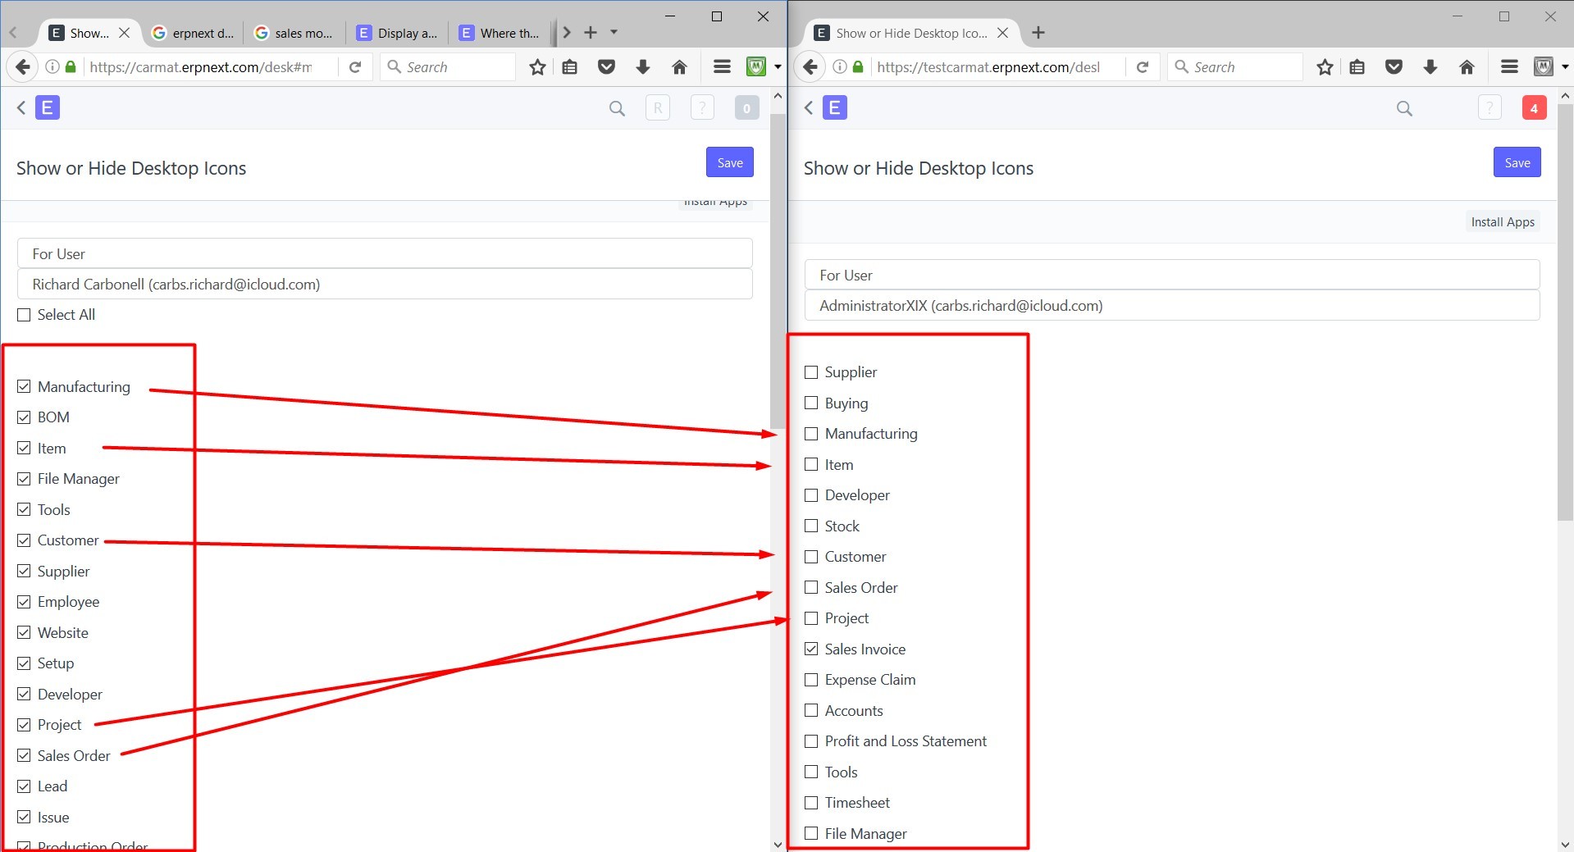Click ERPNext E logo in right window
This screenshot has height=852, width=1574.
tap(835, 107)
